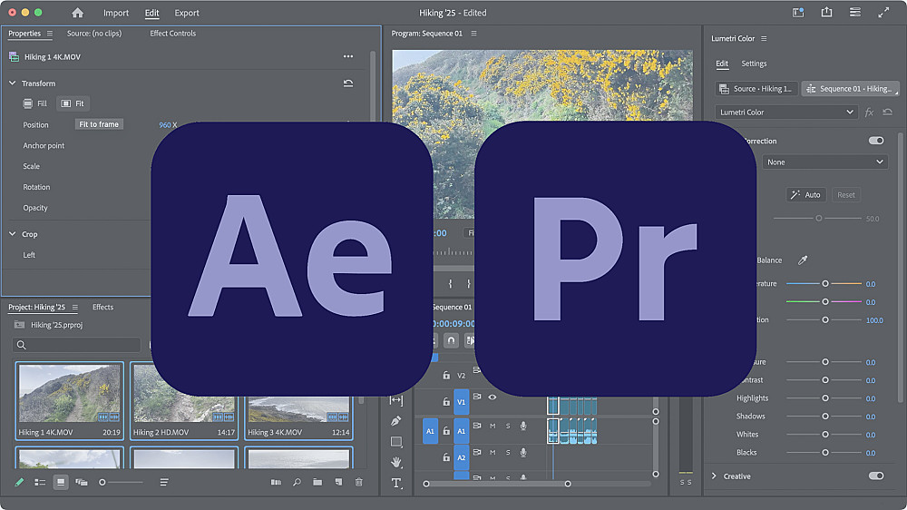Solo audio track A1 with S
This screenshot has width=907, height=510.
click(x=508, y=427)
